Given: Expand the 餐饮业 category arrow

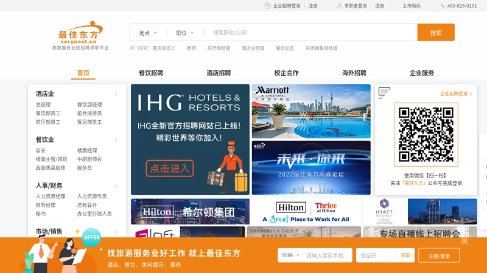Looking at the screenshot, I should [116, 140].
